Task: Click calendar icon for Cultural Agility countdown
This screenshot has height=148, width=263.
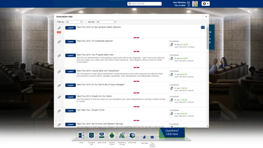Action: click(x=171, y=74)
